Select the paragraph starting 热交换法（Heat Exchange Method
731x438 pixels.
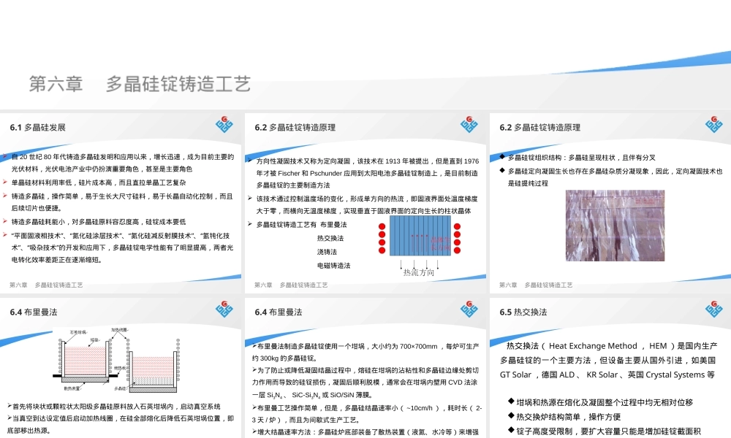[608, 361]
